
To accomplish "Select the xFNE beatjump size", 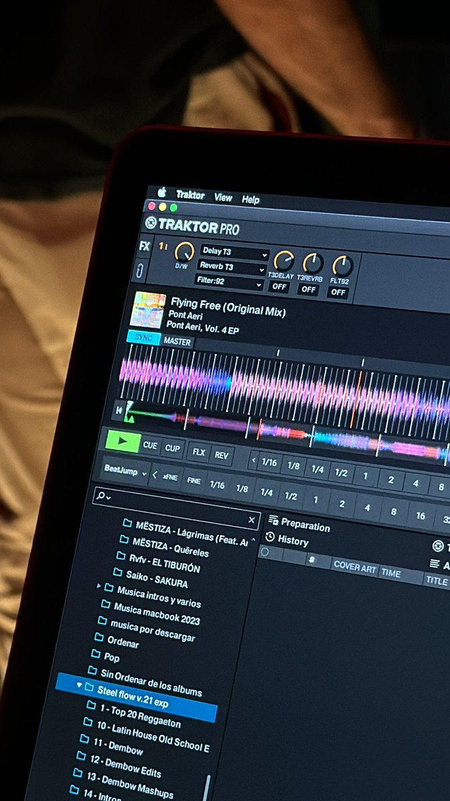I will pyautogui.click(x=170, y=478).
